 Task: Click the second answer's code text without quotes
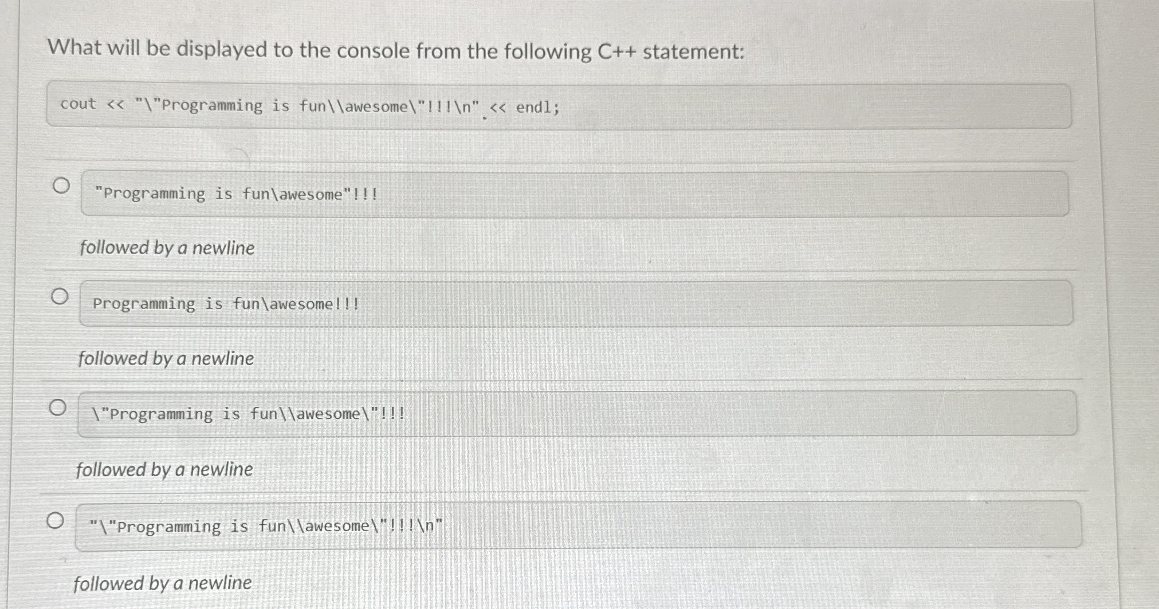coord(226,303)
